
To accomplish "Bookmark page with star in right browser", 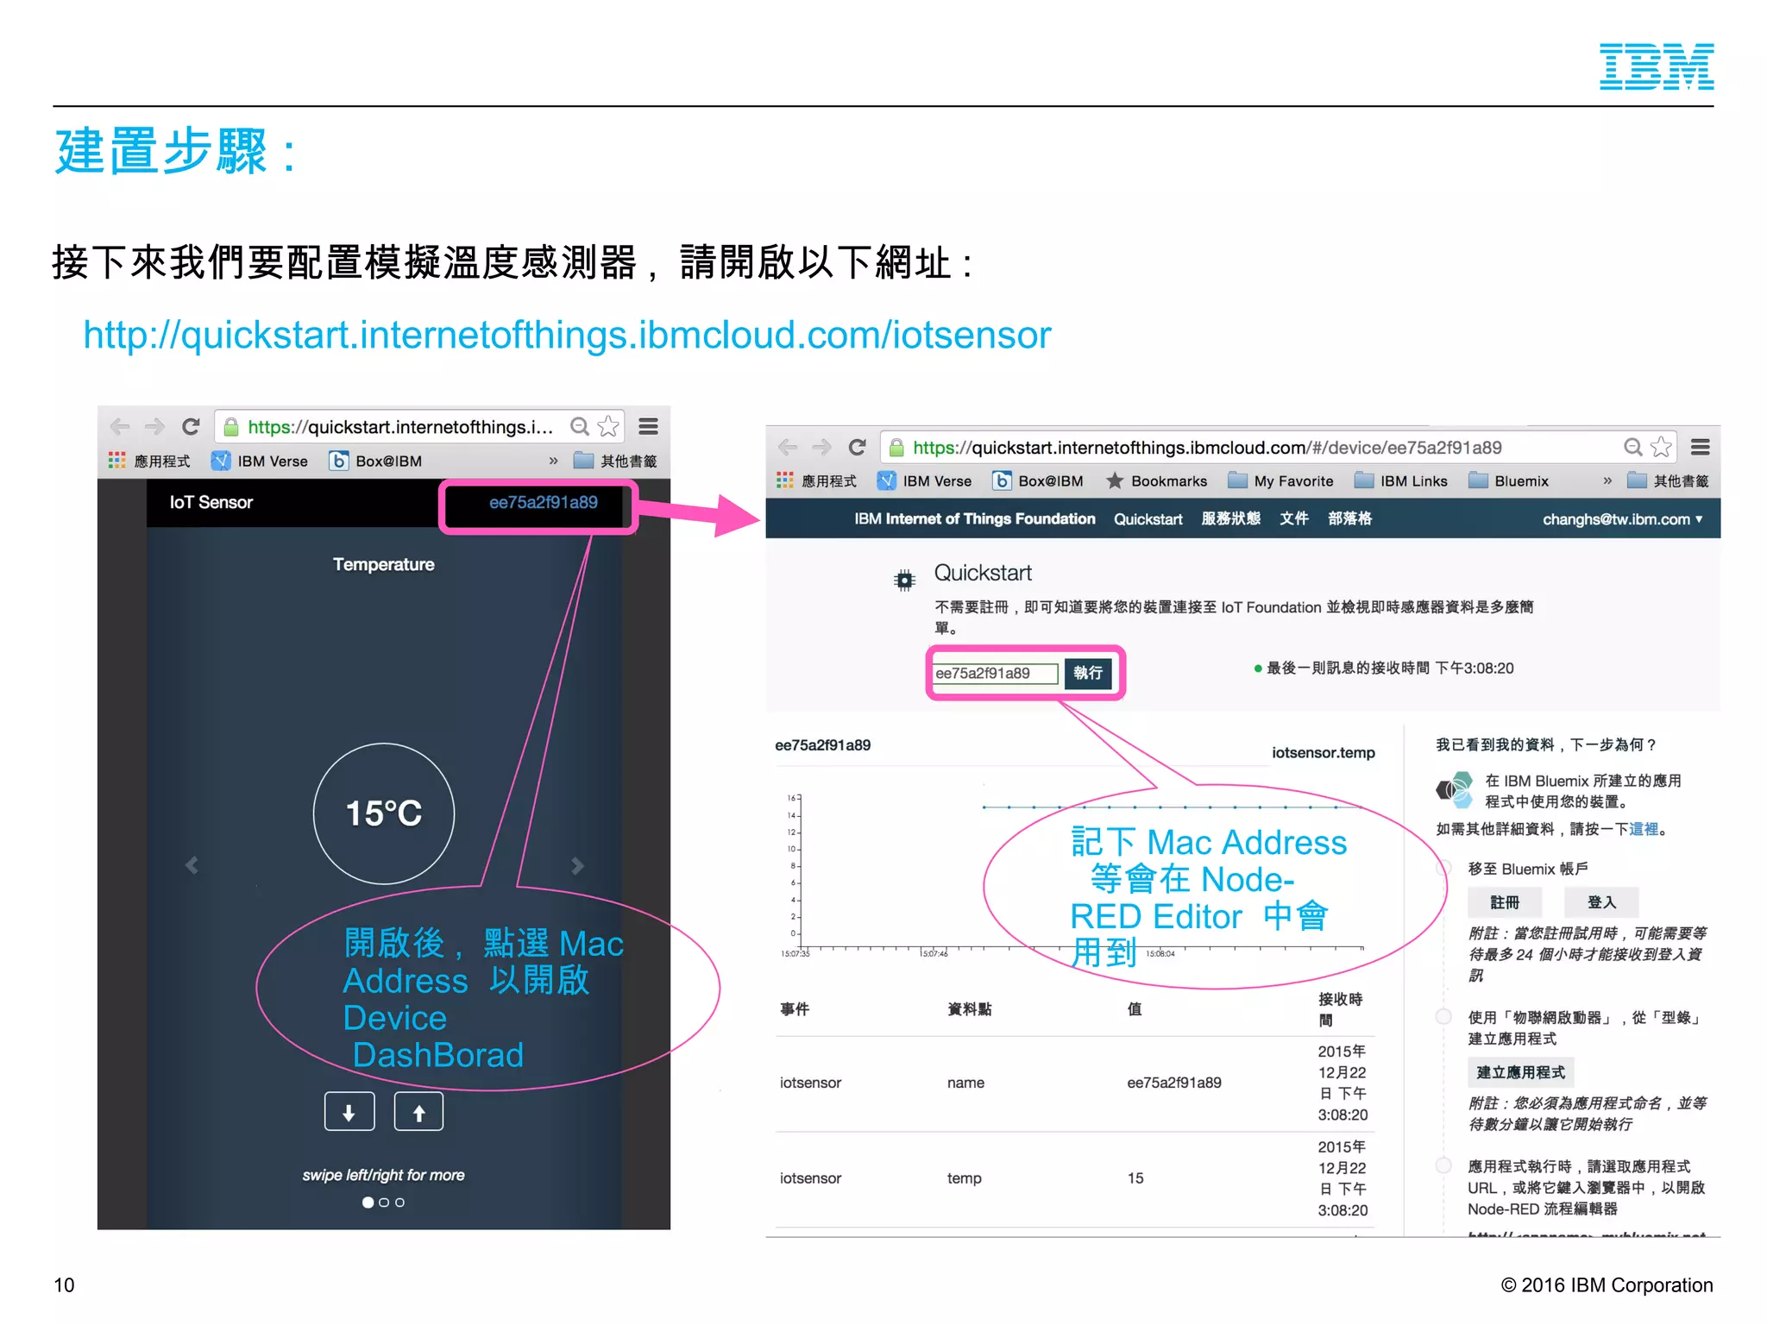I will pos(1661,447).
